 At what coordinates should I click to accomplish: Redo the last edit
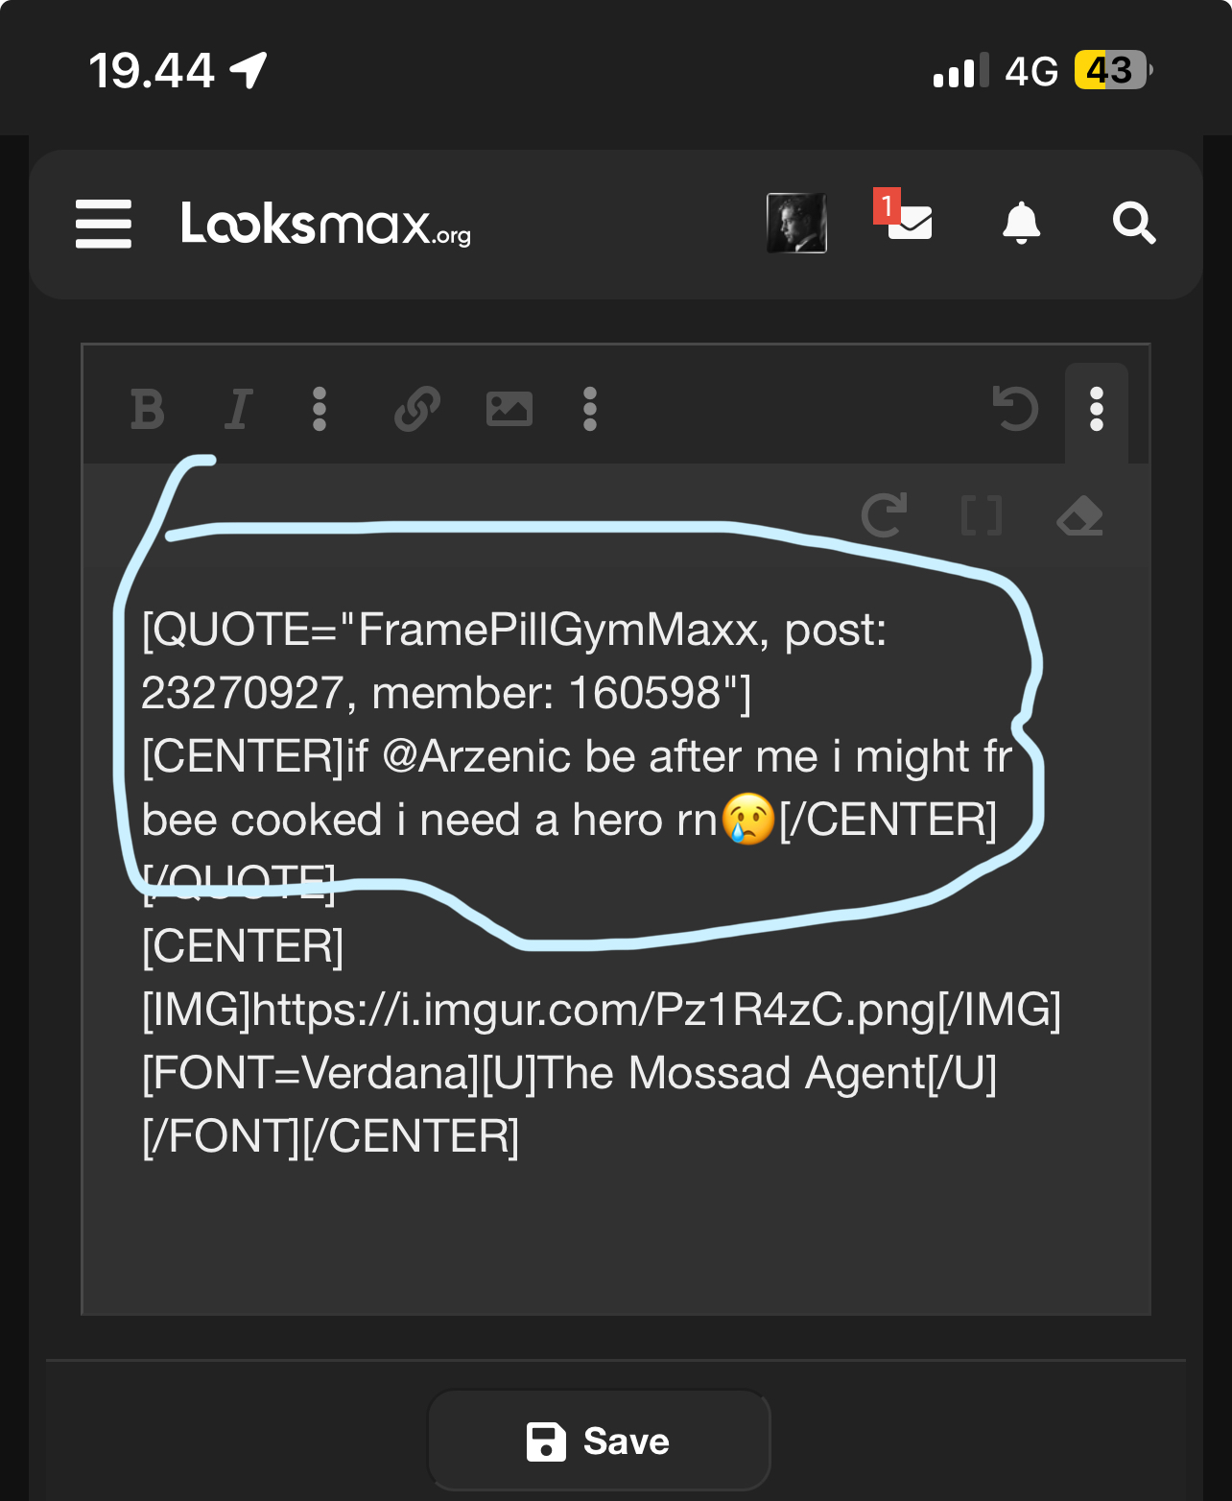[x=886, y=516]
